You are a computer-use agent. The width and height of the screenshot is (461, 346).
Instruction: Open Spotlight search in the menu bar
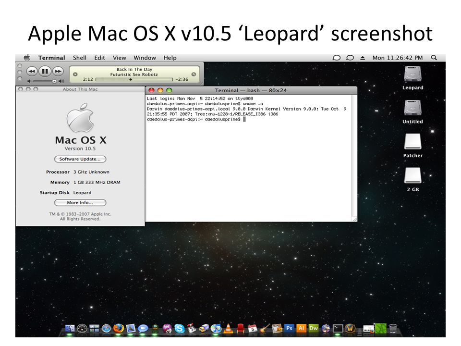click(x=434, y=58)
